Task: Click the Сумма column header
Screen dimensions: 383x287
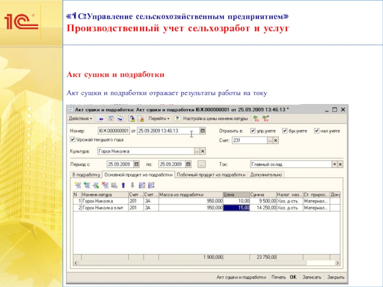Action: tap(263, 195)
